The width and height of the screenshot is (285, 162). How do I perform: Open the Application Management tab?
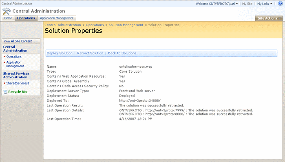point(57,18)
